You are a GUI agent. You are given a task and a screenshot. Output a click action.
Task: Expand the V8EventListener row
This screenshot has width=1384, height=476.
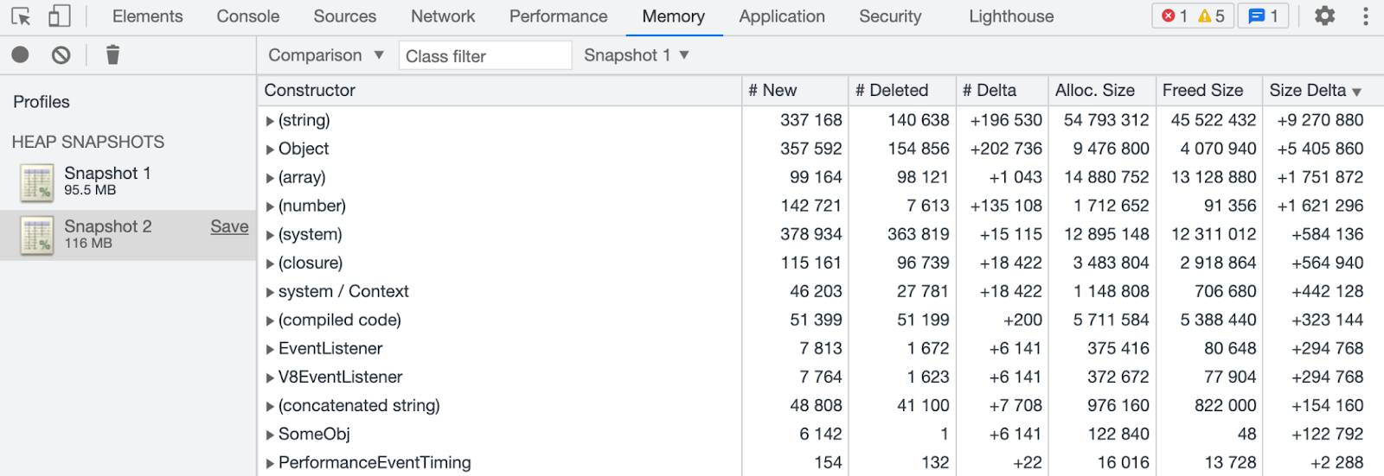click(270, 378)
